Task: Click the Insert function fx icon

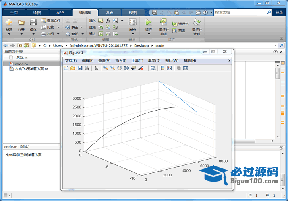Action: click(108, 21)
